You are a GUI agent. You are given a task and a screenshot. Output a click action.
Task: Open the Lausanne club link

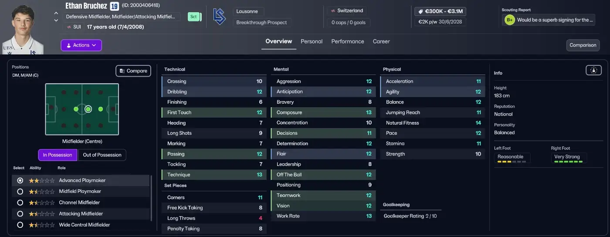(x=248, y=11)
